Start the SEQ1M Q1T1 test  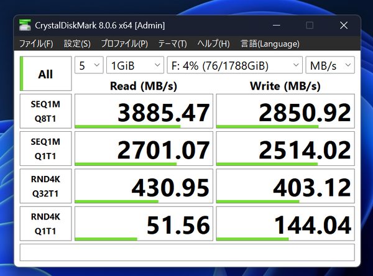[45, 149]
